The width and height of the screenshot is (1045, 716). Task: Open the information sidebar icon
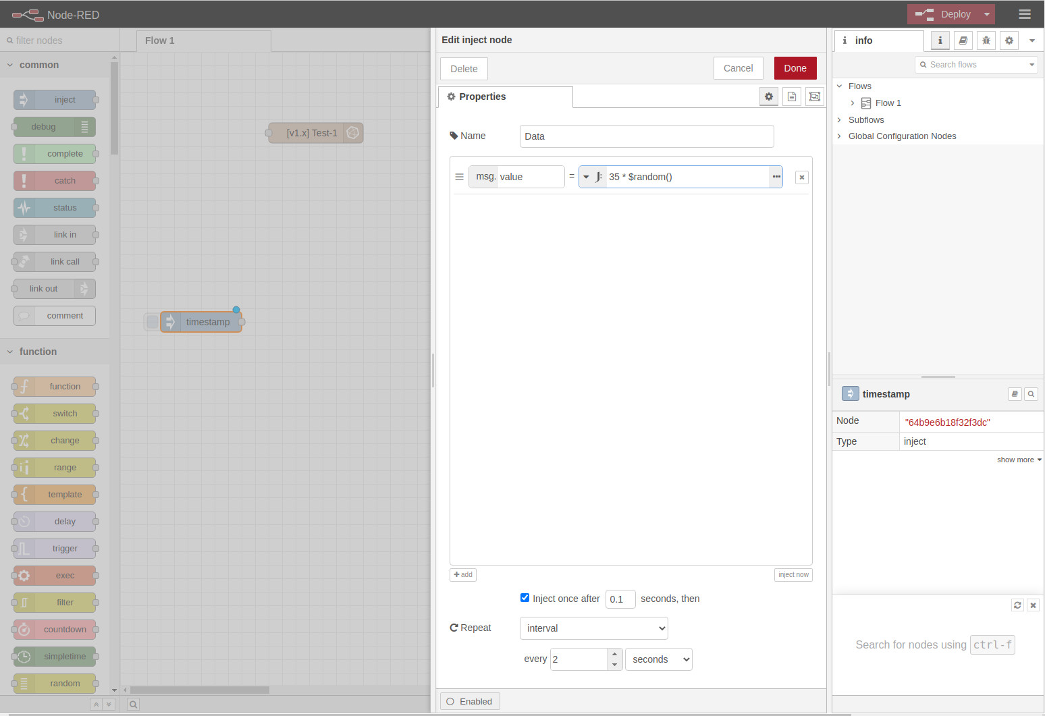click(x=940, y=40)
